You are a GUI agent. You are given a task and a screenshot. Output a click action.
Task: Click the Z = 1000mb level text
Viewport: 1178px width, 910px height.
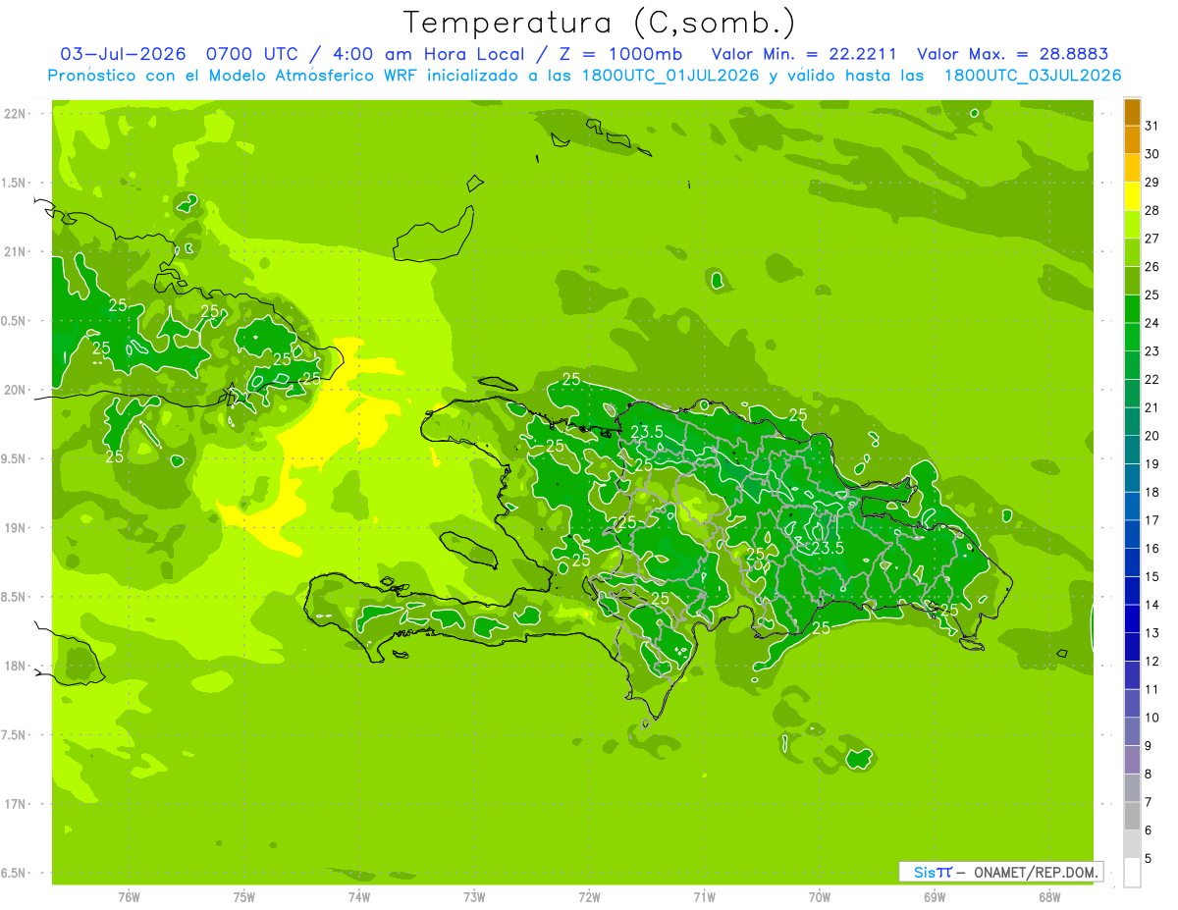[x=618, y=54]
